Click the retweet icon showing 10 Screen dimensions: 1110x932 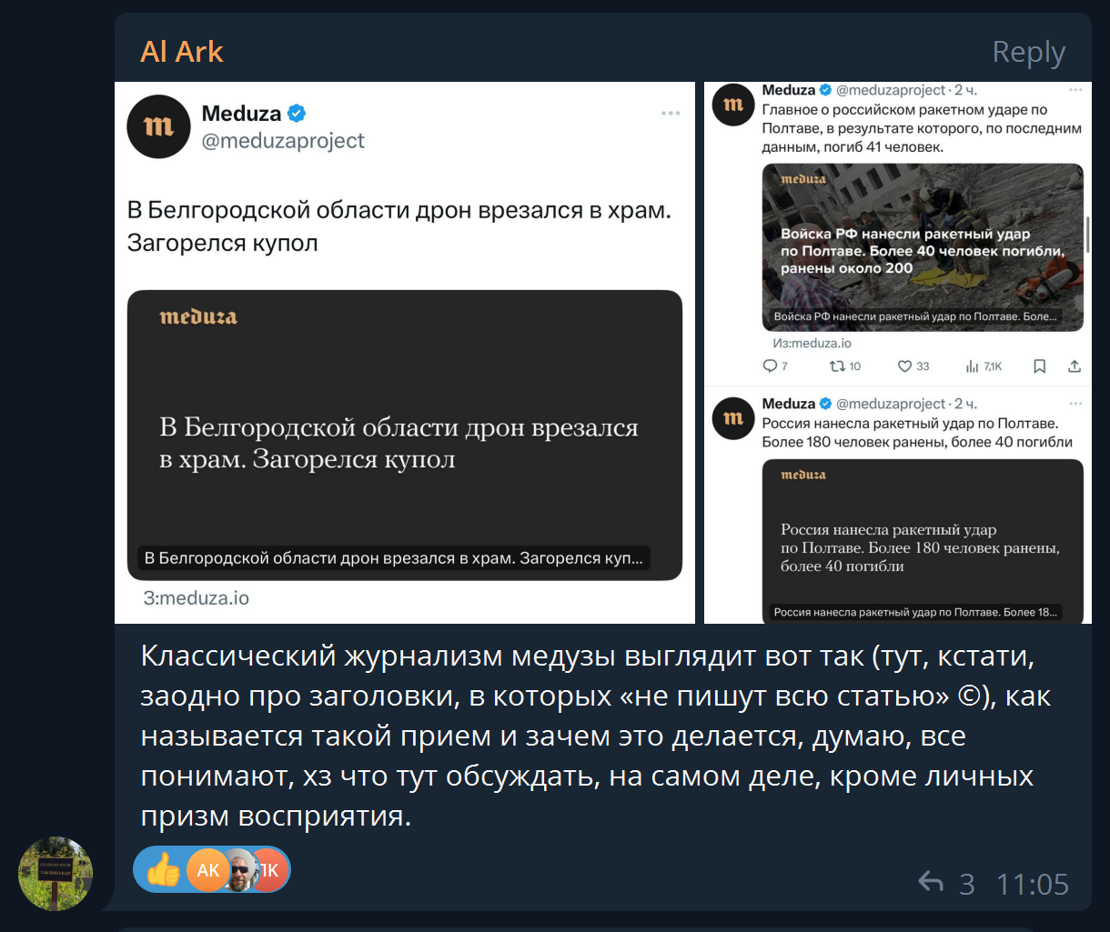[x=837, y=366]
